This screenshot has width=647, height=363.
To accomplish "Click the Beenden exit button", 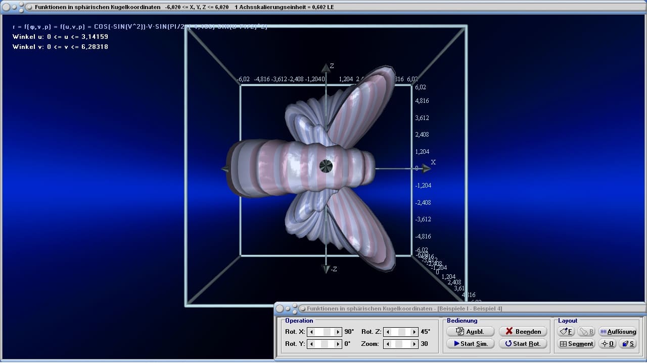I will coord(523,331).
